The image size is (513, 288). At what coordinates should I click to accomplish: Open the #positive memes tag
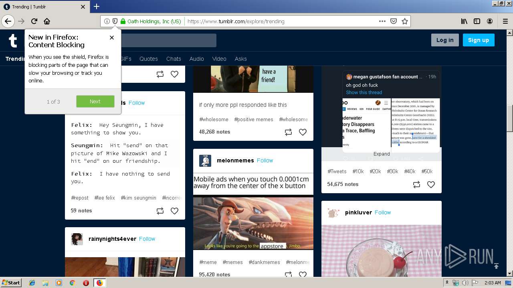pyautogui.click(x=254, y=120)
